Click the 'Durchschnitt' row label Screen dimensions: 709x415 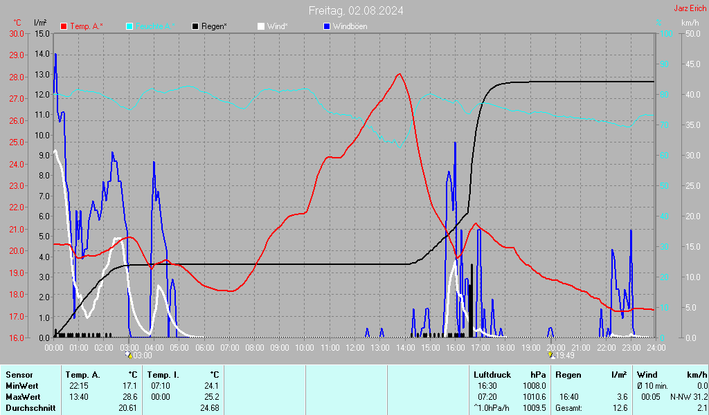[30, 408]
